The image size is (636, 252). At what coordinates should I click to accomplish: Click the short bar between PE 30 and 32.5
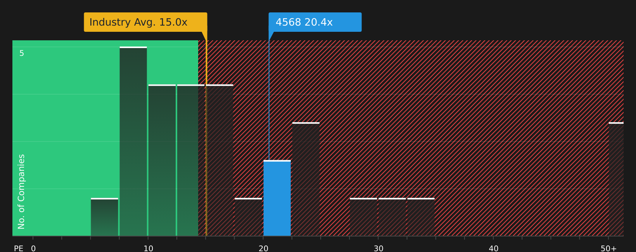tap(392, 217)
